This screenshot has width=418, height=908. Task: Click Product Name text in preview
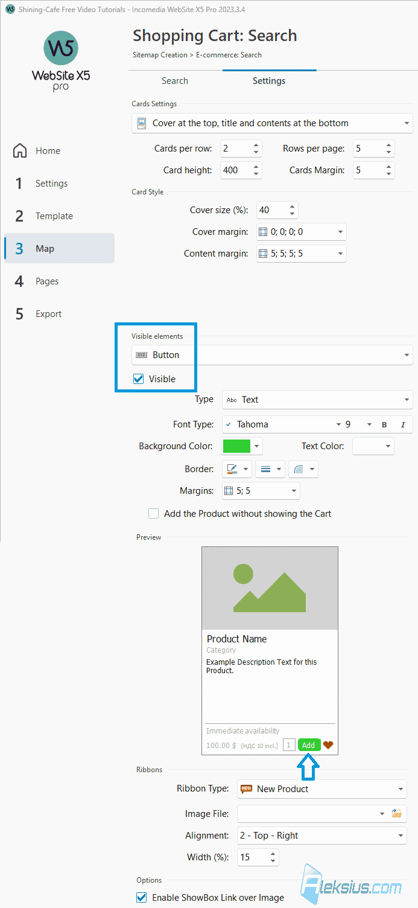pos(236,639)
